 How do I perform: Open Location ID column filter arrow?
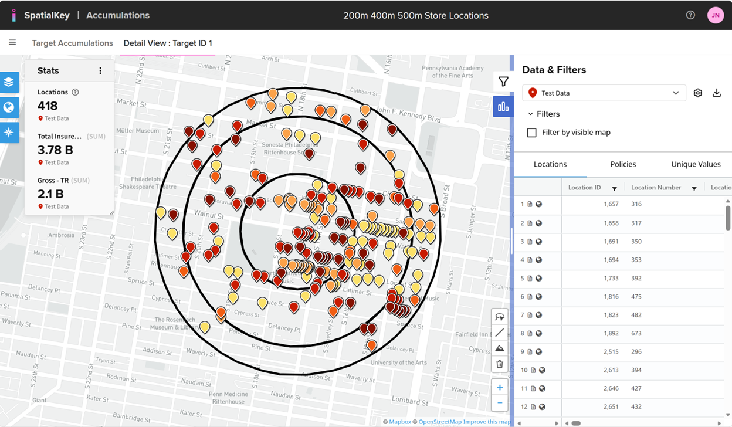[x=614, y=188]
